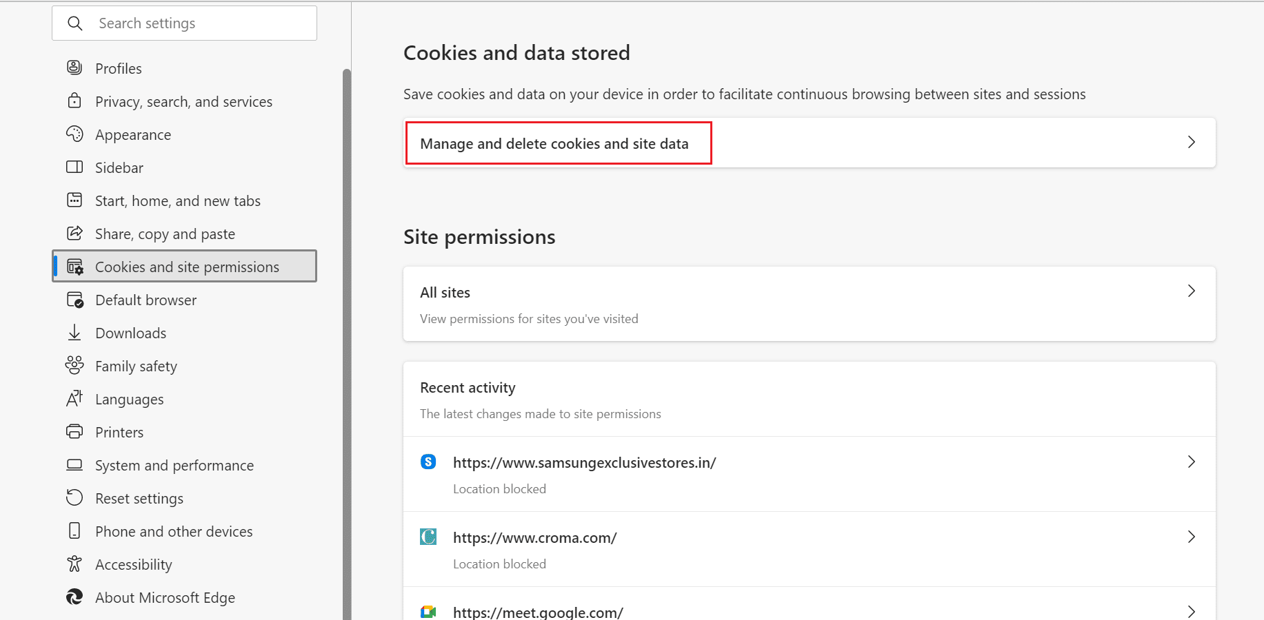Click the Downloads arrow icon
The width and height of the screenshot is (1264, 620).
tap(74, 332)
